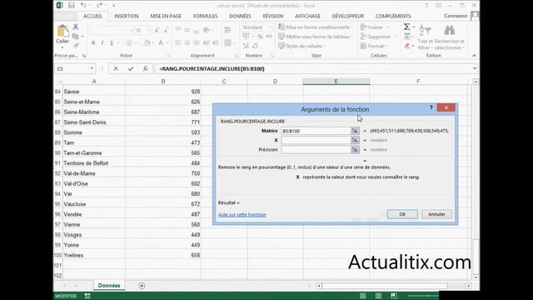Click the zoom slider in status bar
The height and width of the screenshot is (300, 533).
(x=423, y=296)
